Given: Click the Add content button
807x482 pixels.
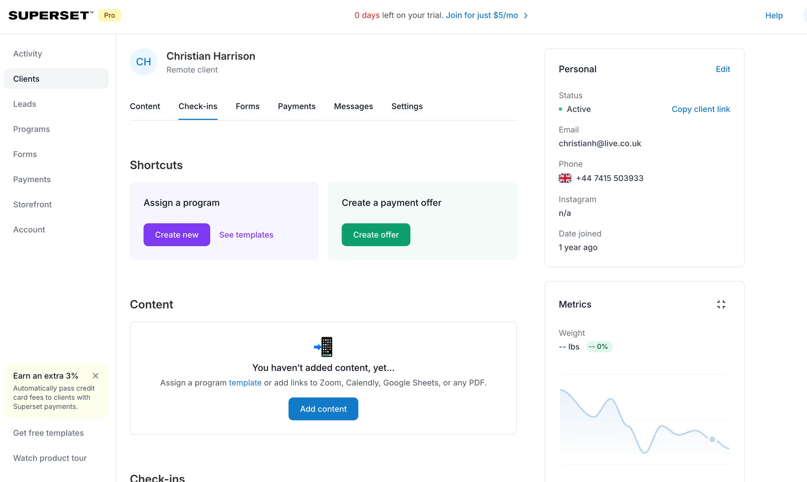Looking at the screenshot, I should coord(323,409).
